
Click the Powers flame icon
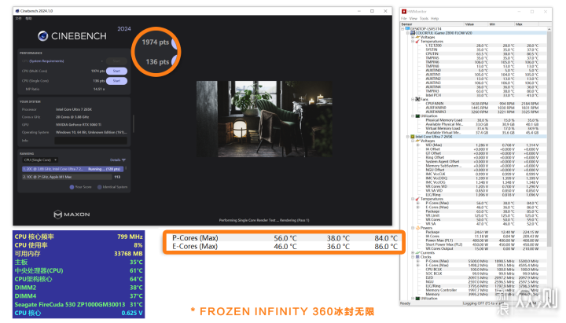417,228
